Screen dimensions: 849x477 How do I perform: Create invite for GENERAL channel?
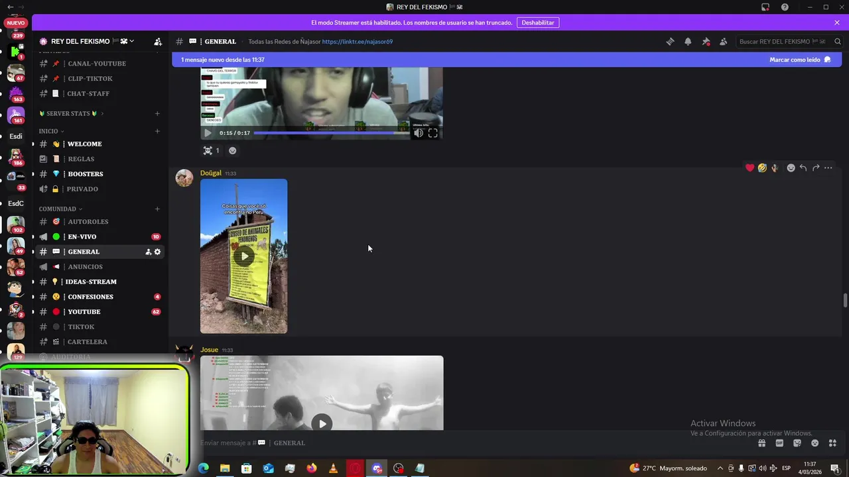click(149, 252)
